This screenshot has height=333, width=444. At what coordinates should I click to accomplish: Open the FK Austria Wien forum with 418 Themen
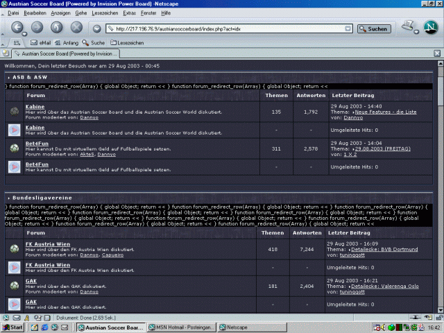pos(48,244)
